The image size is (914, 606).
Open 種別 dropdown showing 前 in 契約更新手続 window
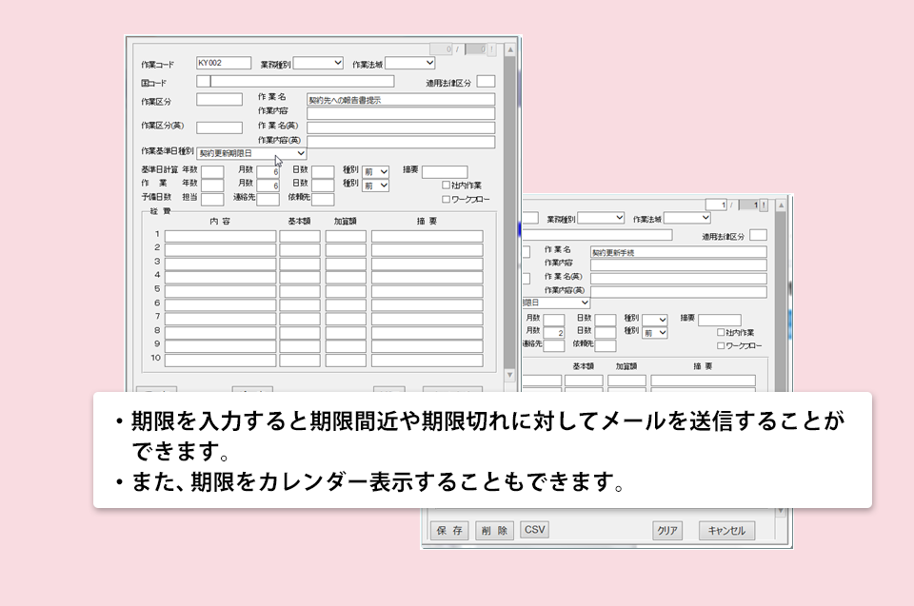coord(654,333)
